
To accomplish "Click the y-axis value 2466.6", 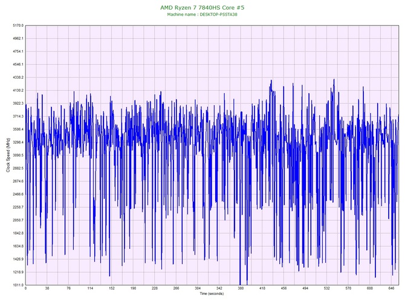I will [x=18, y=194].
